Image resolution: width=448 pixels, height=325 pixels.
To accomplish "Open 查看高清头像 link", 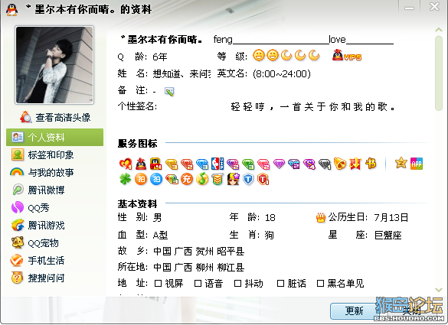I will tap(55, 117).
